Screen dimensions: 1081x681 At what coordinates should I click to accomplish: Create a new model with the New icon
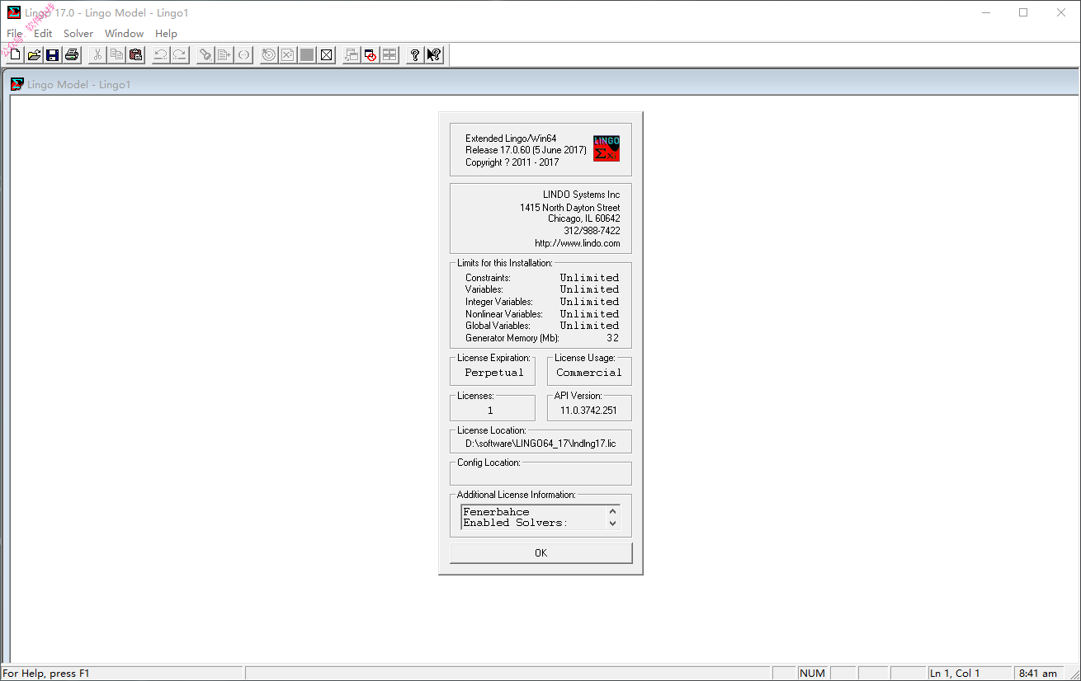14,55
